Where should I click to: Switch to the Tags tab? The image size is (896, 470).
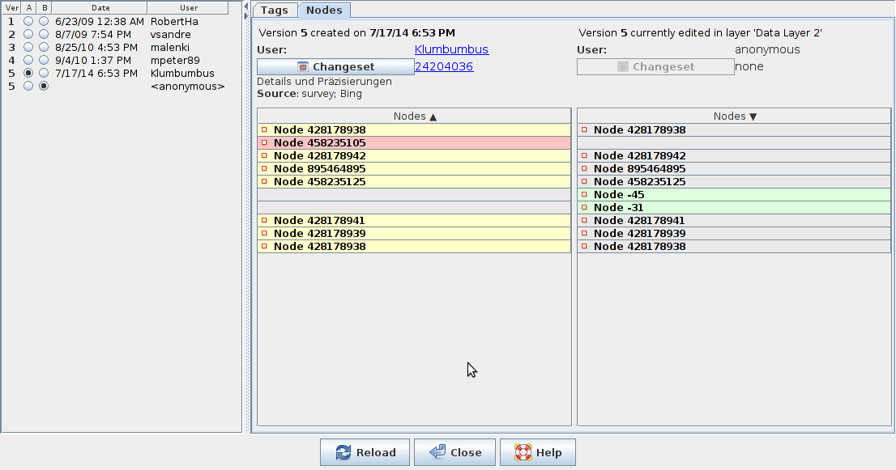click(x=274, y=11)
